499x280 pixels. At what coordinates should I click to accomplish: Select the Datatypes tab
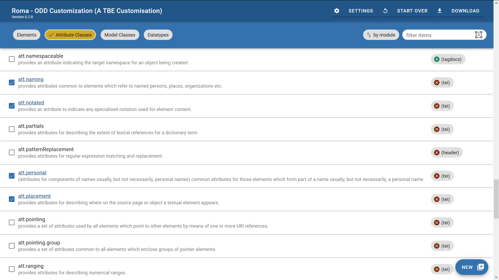pyautogui.click(x=158, y=35)
